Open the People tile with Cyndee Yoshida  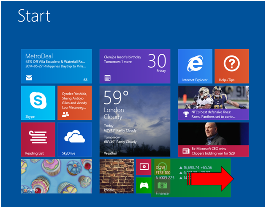pyautogui.click(x=75, y=103)
